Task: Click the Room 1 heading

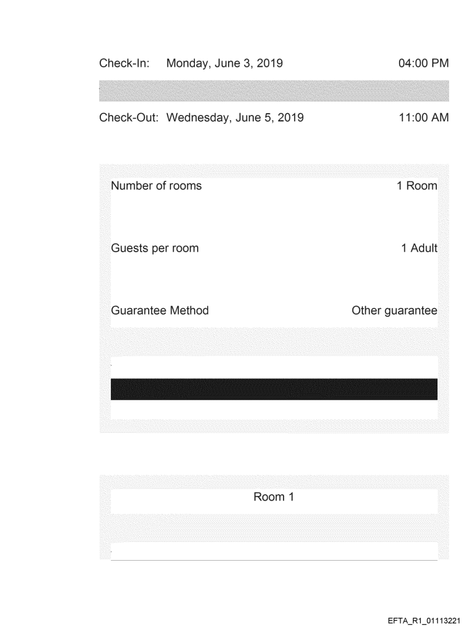Action: pos(274,498)
